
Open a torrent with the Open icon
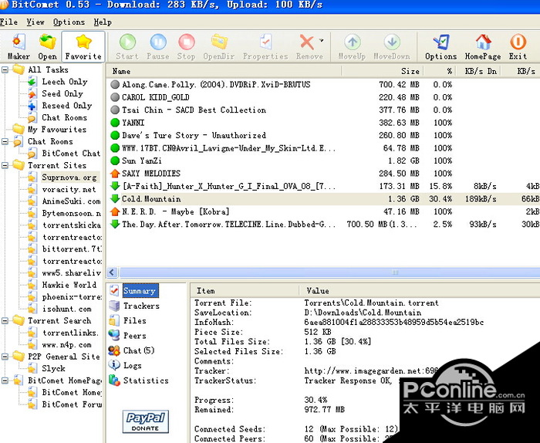pyautogui.click(x=48, y=46)
